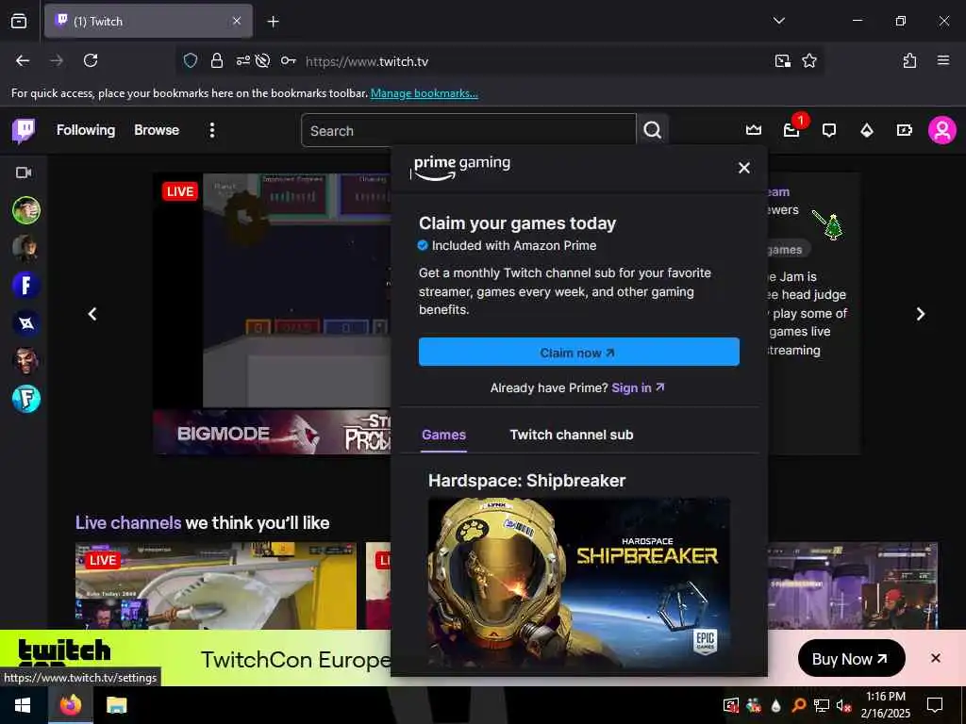Screen dimensions: 966x724
Task: Click the featured live stream video
Action: click(272, 290)
